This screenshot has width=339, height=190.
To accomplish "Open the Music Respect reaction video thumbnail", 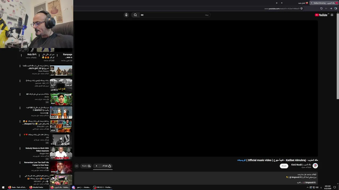I will 61,71.
